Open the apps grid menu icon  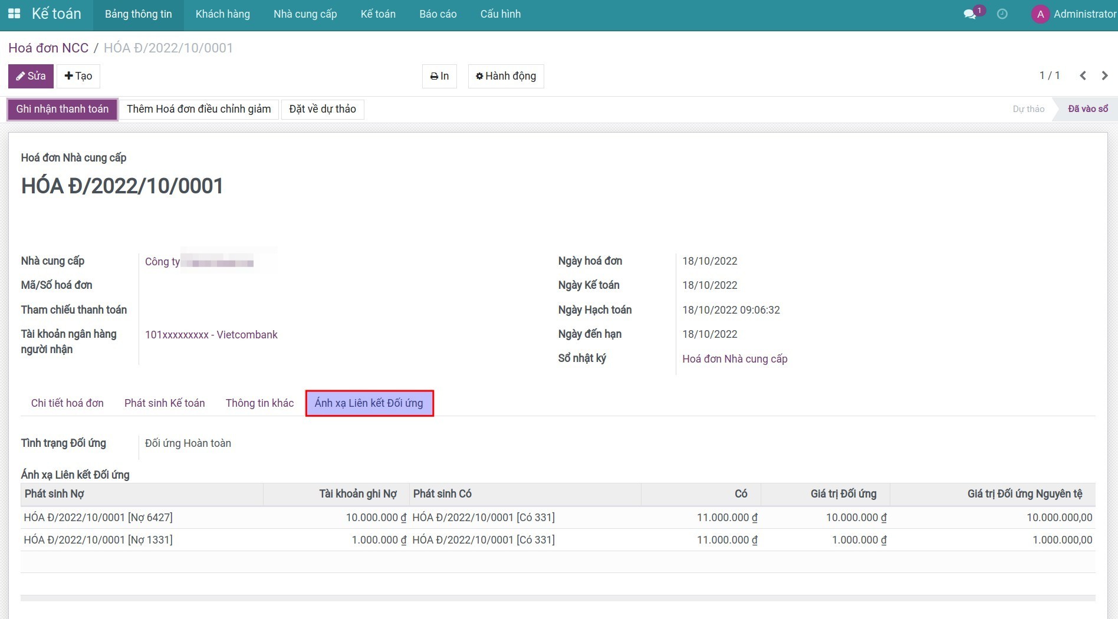(x=14, y=14)
